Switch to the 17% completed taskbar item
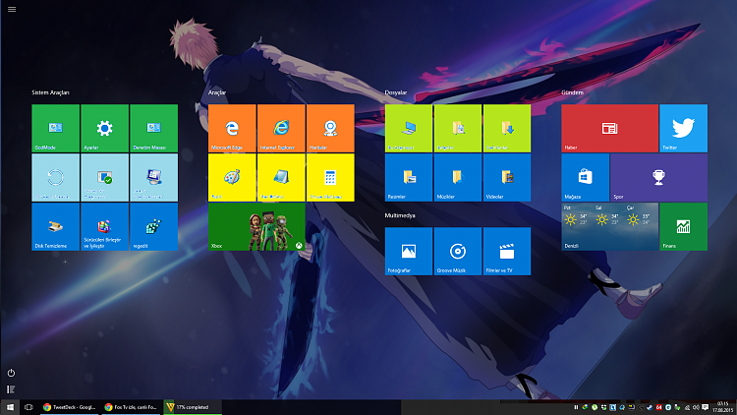Screen dimensions: 737x415 click(193, 407)
